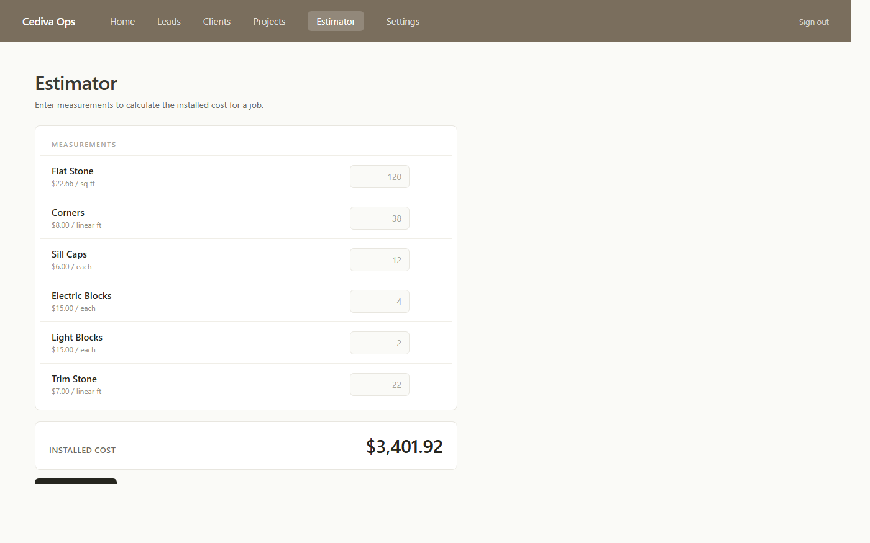Viewport: 870px width, 543px height.
Task: Click the $8.00 / linear ft rate
Action: pos(76,225)
